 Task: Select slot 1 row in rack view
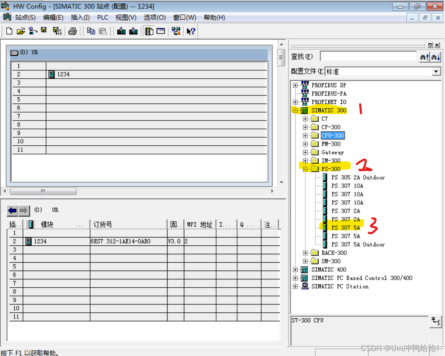point(139,66)
